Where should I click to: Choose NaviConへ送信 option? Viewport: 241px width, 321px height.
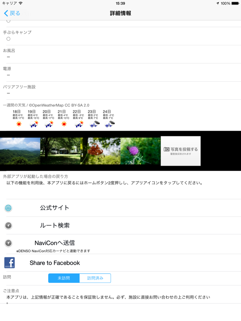pyautogui.click(x=55, y=243)
